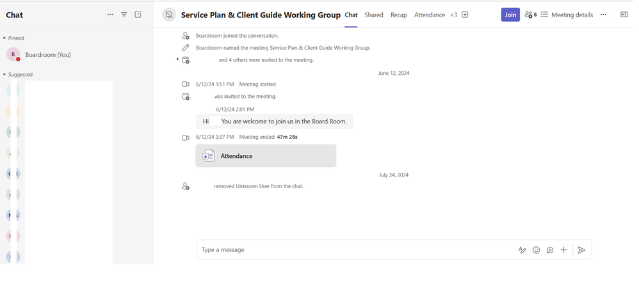
Task: Open the loop components icon in compose box
Action: [x=550, y=250]
